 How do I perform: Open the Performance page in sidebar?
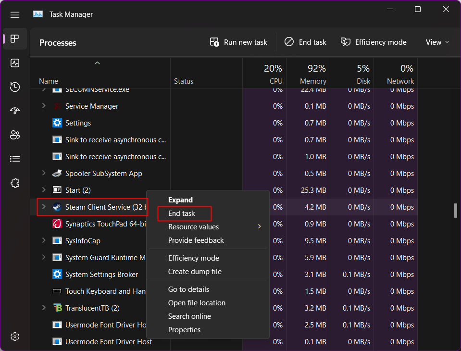15,63
